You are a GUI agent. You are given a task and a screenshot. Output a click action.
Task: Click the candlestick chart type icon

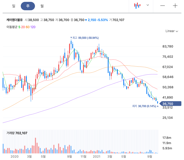(x=137, y=6)
